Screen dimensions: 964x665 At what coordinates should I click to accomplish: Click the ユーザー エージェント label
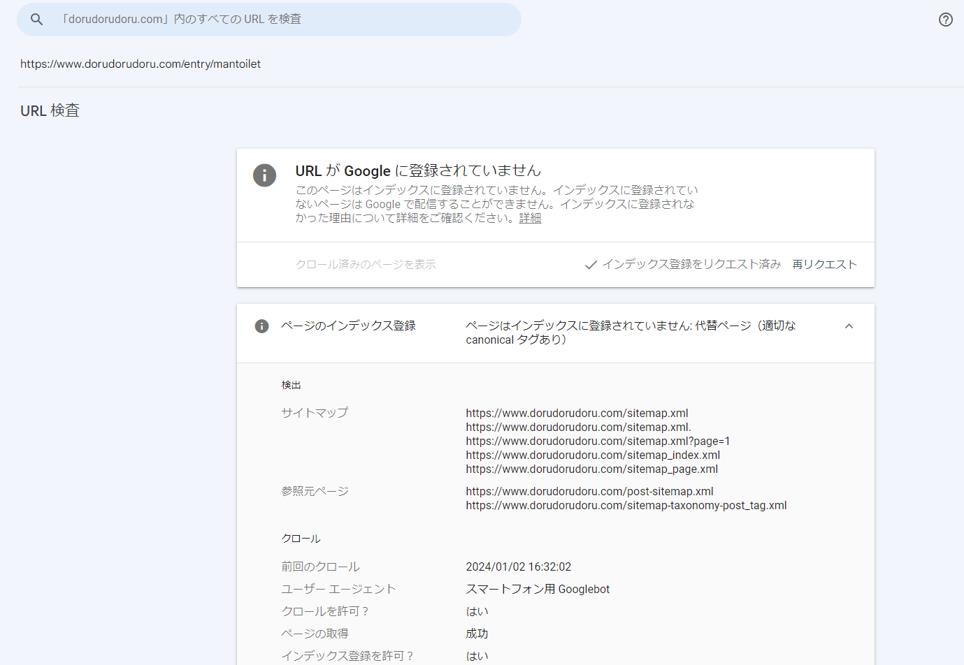pos(338,589)
